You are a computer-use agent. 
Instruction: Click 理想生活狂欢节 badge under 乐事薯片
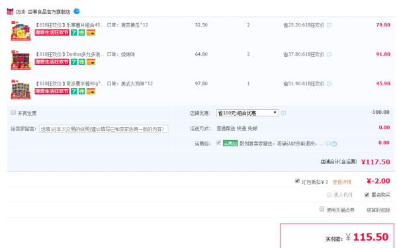click(52, 32)
